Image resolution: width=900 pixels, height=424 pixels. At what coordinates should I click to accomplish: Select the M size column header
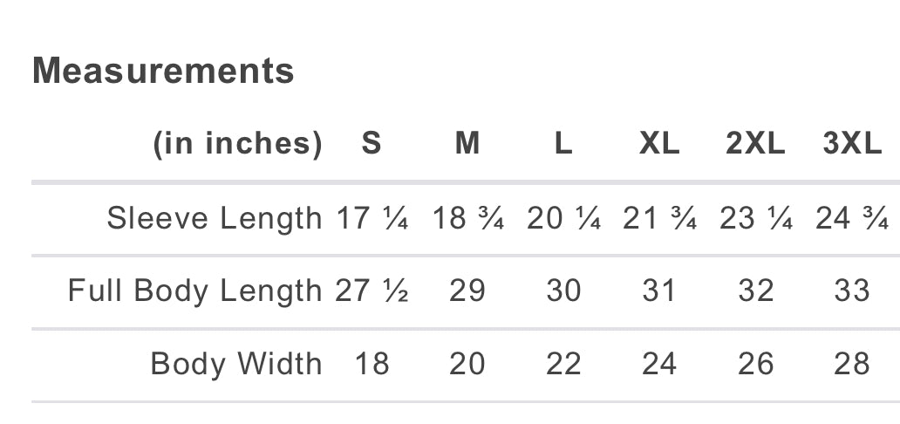[467, 143]
